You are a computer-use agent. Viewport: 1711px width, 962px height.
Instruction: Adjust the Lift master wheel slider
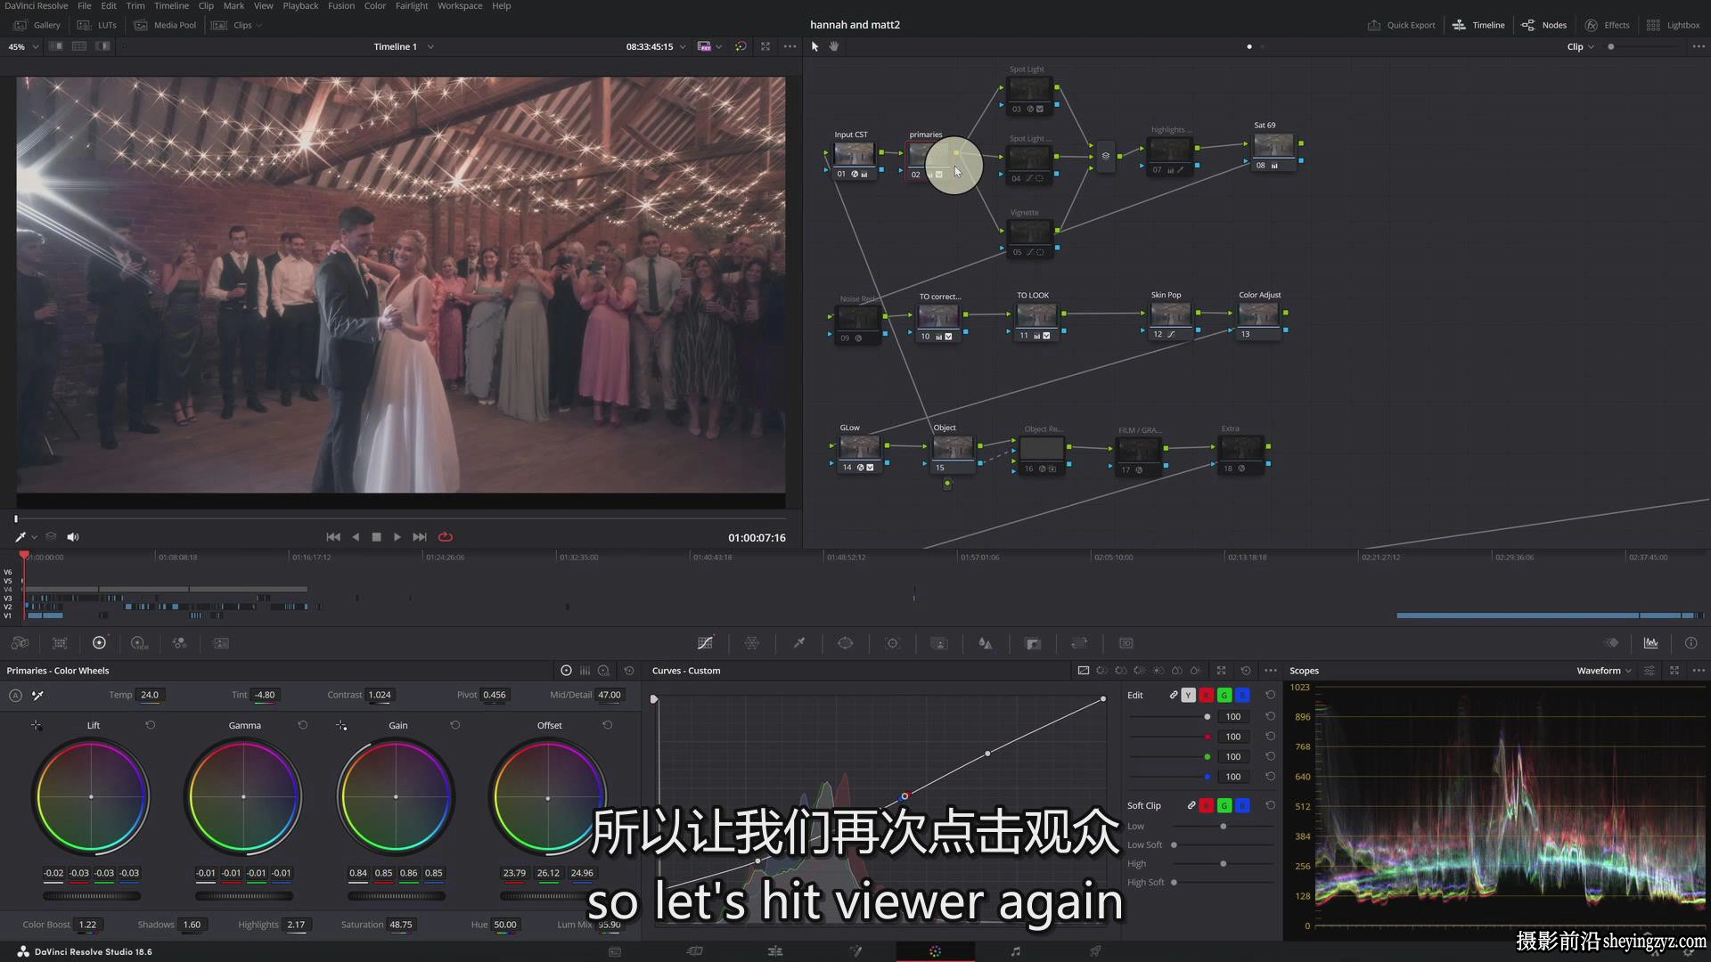[92, 896]
